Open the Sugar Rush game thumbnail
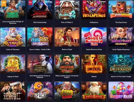Screen dimensions: 134x102 (121, 91)
